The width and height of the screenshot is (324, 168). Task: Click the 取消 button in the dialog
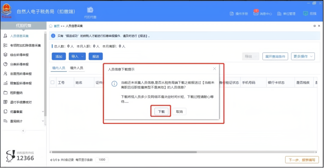179,111
